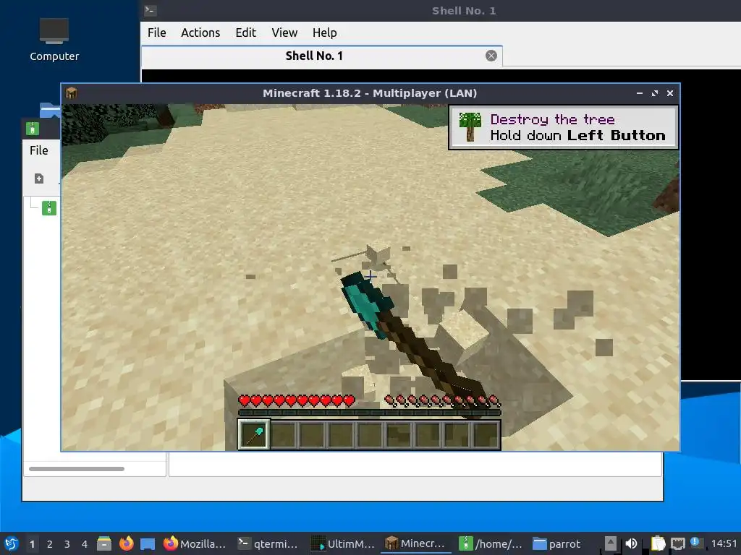The width and height of the screenshot is (741, 555).
Task: Launch Firefox from taskbar quick launcher
Action: pos(126,543)
